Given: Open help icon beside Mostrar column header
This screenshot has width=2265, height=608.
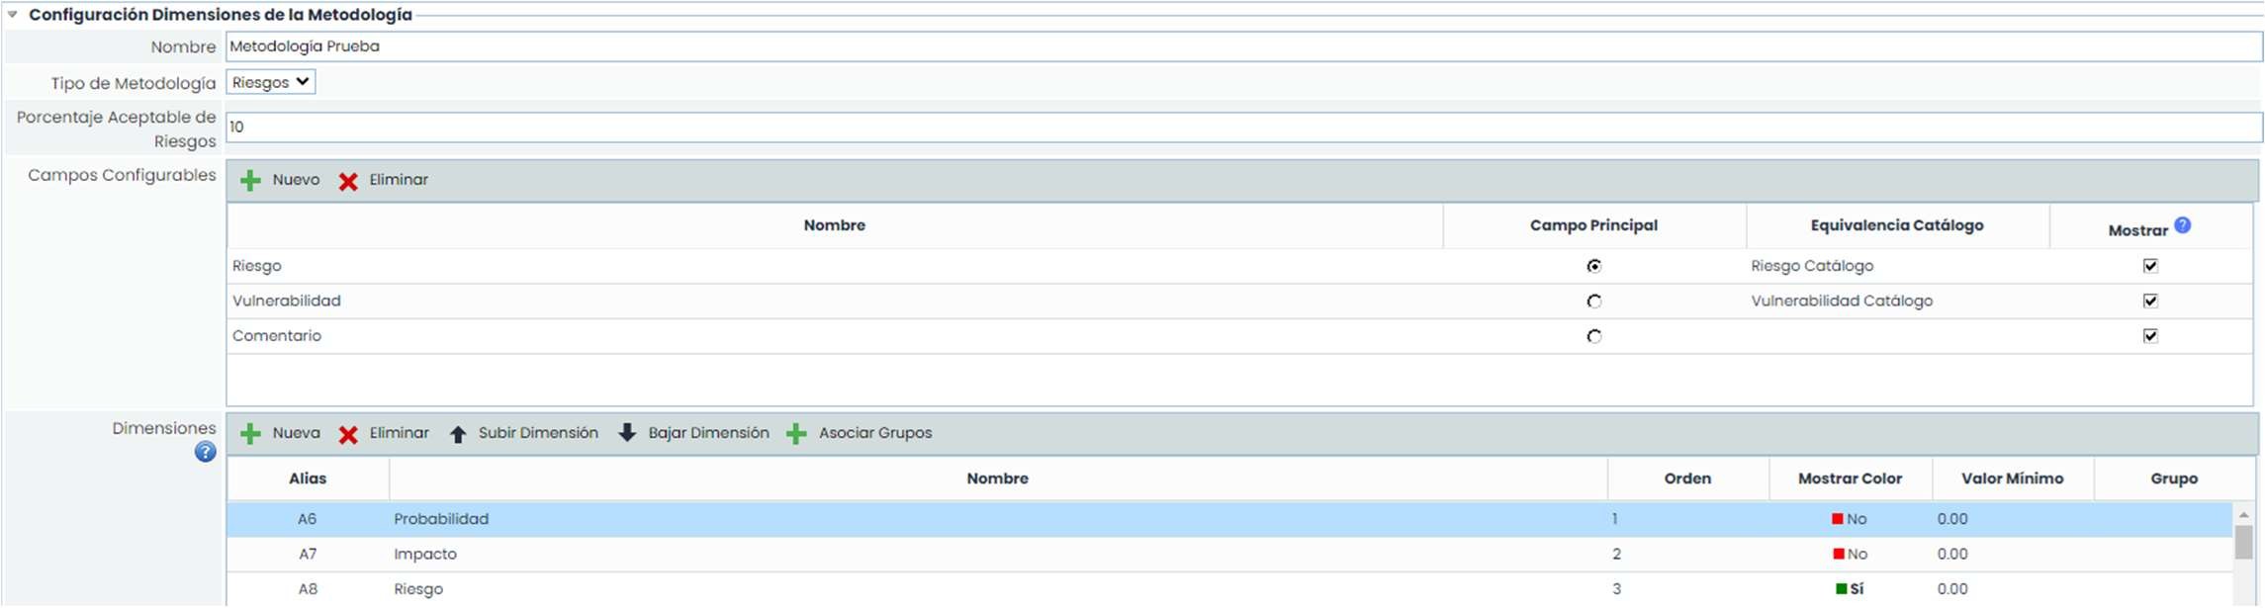Looking at the screenshot, I should click(x=2183, y=225).
